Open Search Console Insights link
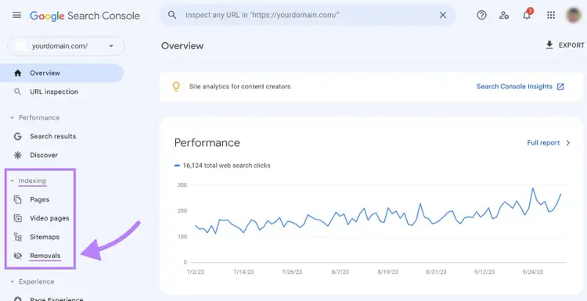Image resolution: width=587 pixels, height=301 pixels. click(x=514, y=86)
